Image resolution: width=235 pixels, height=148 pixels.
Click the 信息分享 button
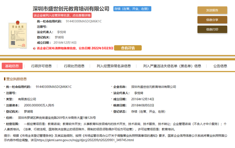[212, 20]
